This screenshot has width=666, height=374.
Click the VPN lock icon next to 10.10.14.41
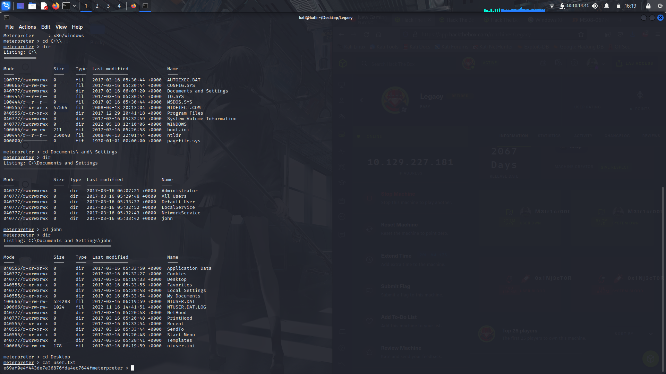click(562, 6)
